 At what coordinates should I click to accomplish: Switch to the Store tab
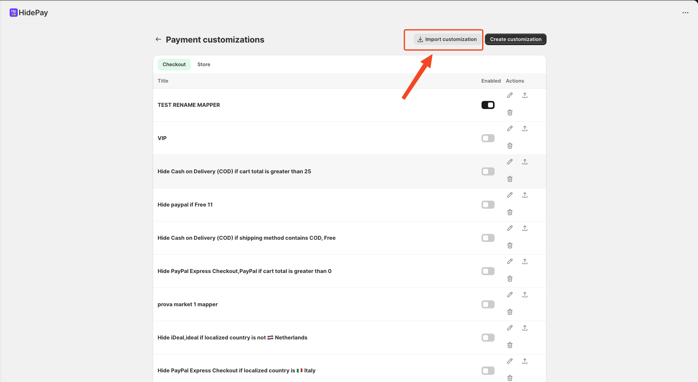204,65
